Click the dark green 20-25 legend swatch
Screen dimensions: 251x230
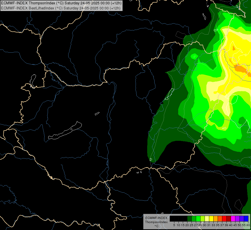(189, 218)
